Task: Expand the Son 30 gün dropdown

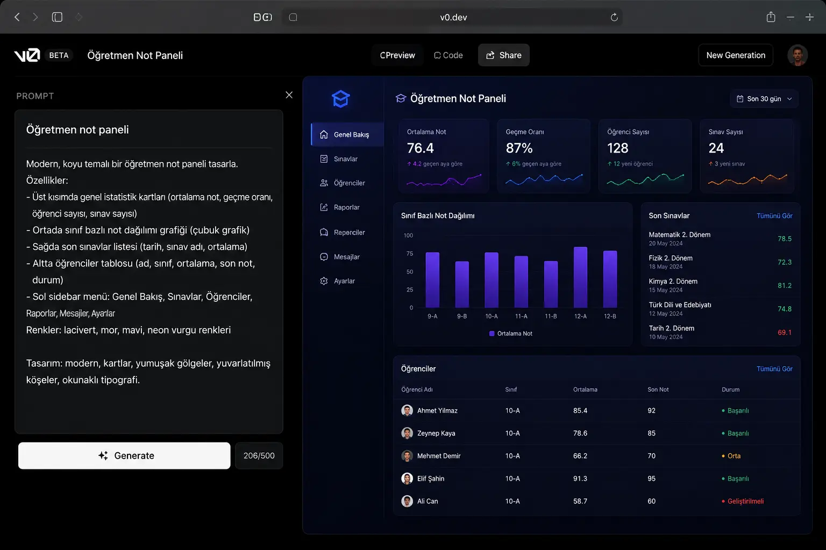Action: [764, 99]
